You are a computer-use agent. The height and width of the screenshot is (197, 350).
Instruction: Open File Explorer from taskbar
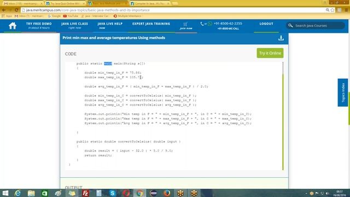(x=31, y=193)
